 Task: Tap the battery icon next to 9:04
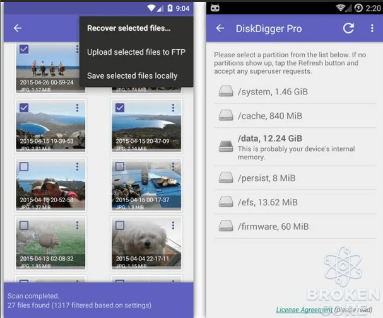pyautogui.click(x=170, y=8)
